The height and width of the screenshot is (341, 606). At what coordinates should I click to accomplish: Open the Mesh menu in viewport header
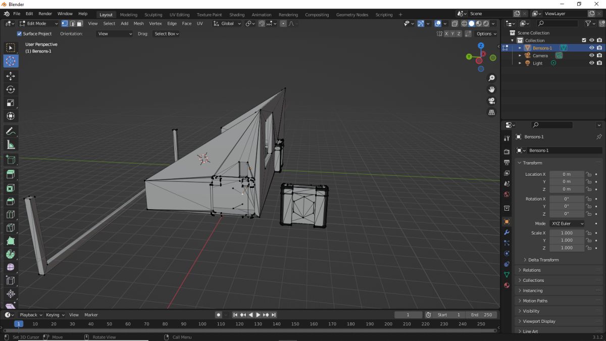(138, 23)
